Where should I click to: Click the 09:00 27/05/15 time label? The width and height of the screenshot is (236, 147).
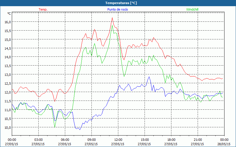(x=91, y=142)
